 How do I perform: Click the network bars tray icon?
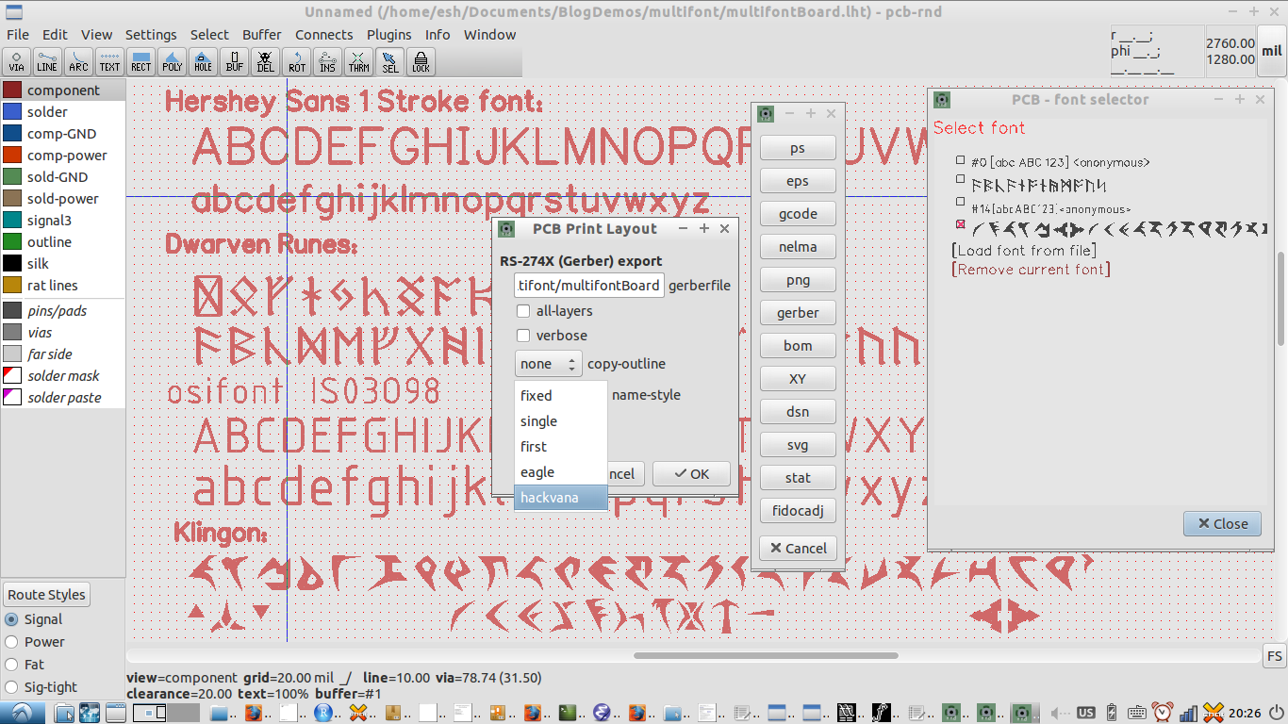coord(1188,713)
